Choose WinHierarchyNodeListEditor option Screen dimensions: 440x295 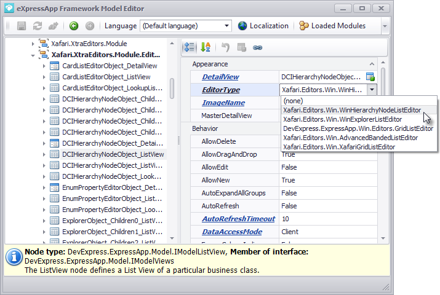[359, 110]
